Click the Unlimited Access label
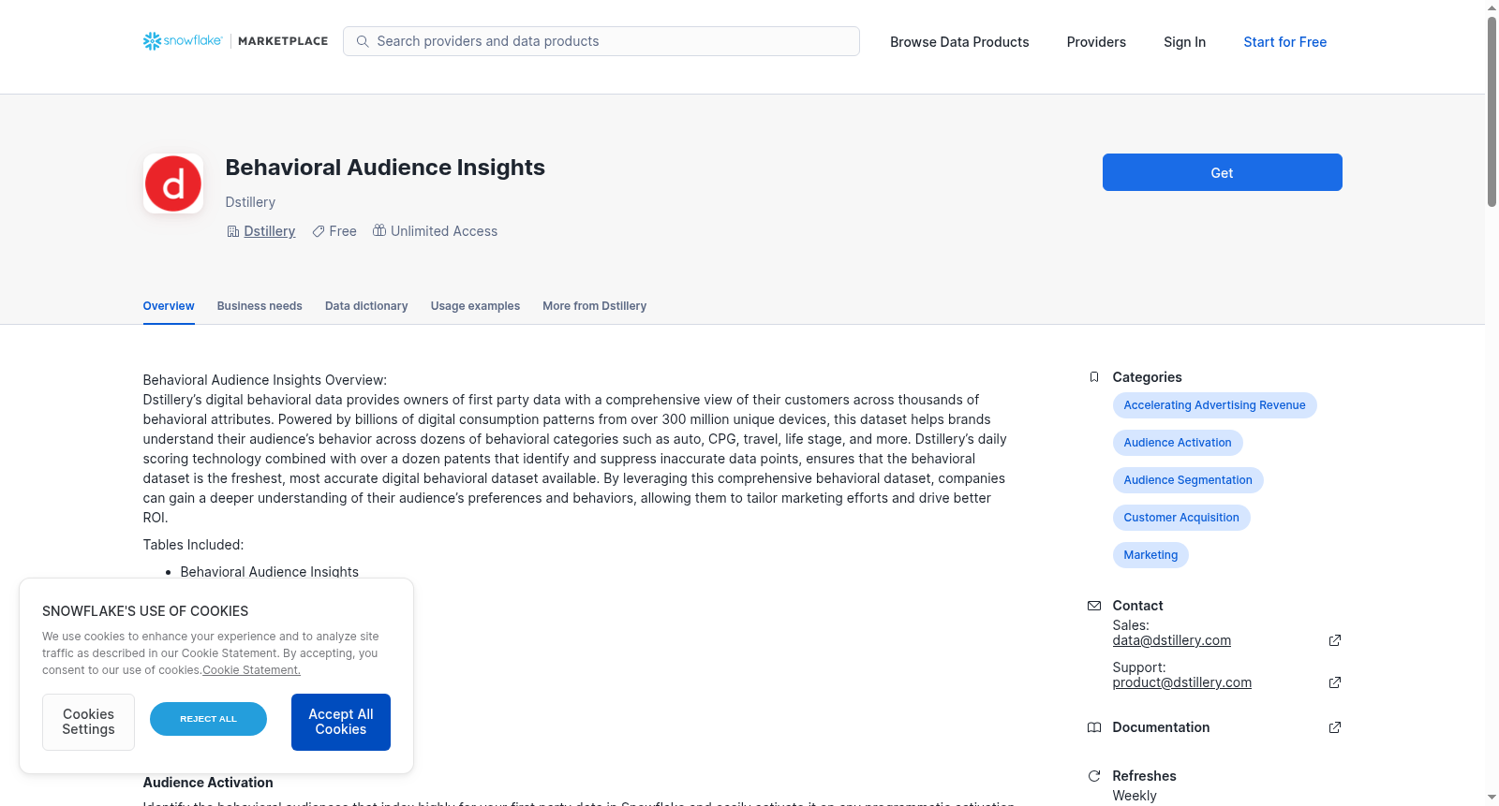This screenshot has width=1499, height=806. (444, 231)
